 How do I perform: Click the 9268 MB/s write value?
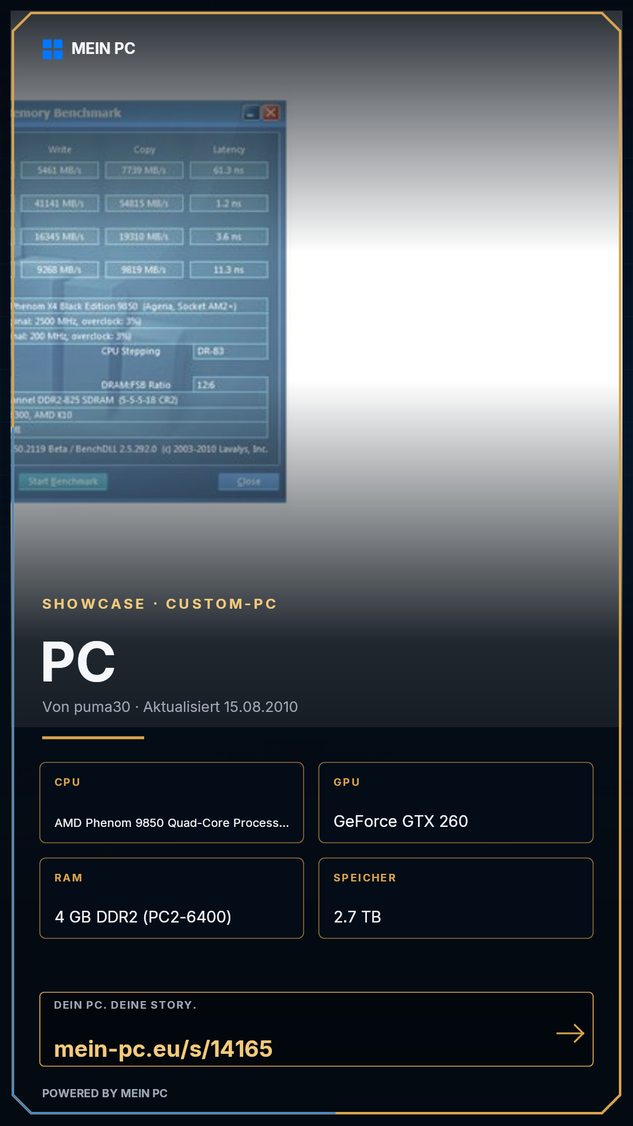[x=59, y=270]
